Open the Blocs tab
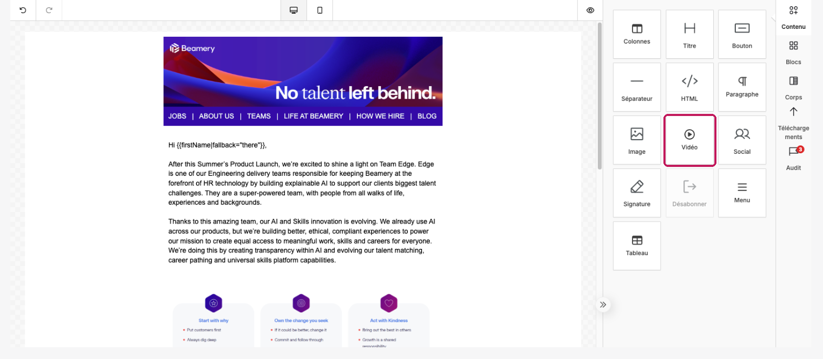 [x=793, y=53]
